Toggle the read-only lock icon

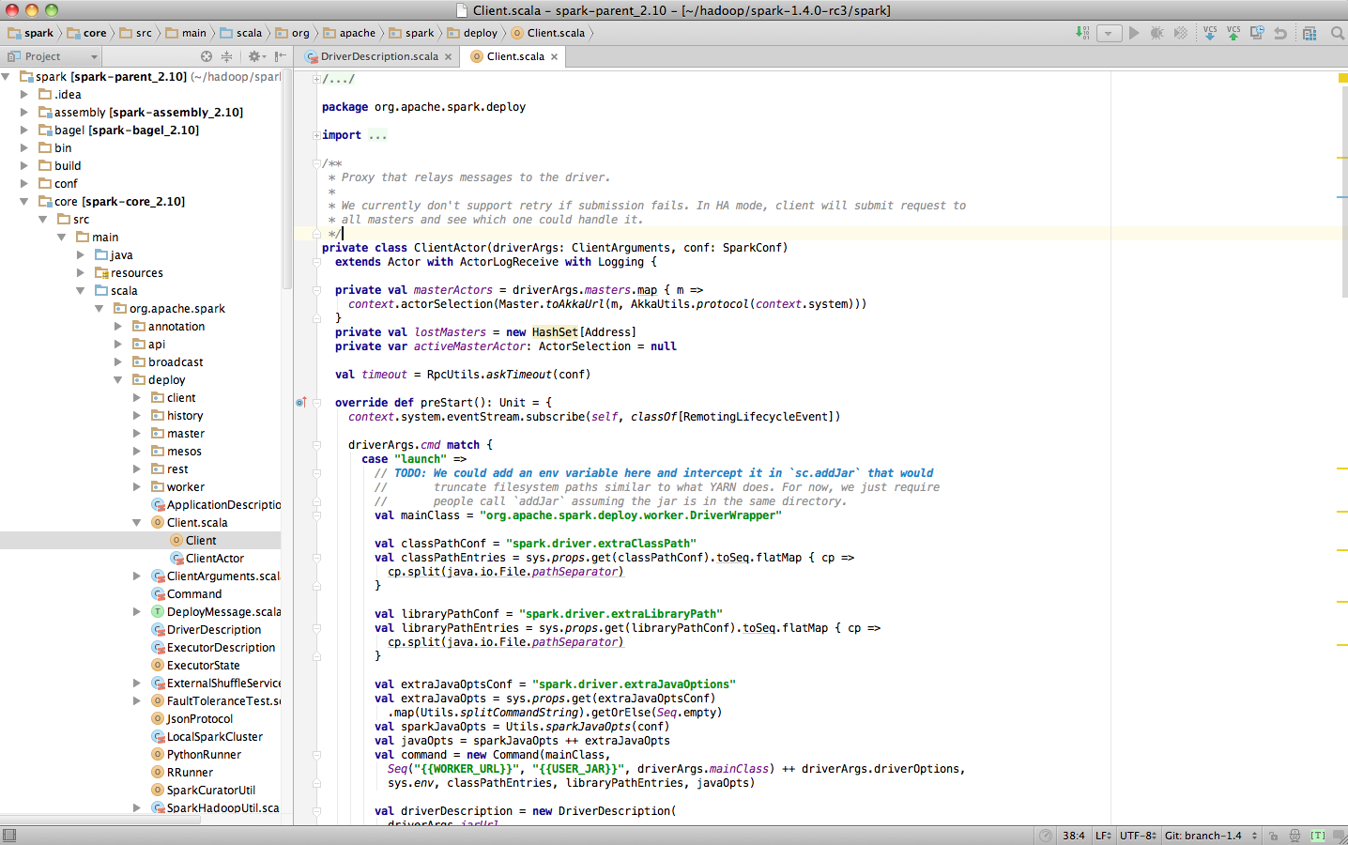[x=1273, y=836]
